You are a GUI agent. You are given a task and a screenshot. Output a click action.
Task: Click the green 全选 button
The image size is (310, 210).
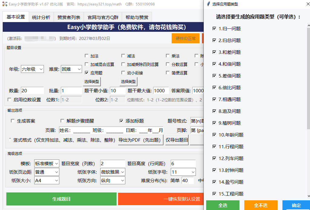[223, 205]
